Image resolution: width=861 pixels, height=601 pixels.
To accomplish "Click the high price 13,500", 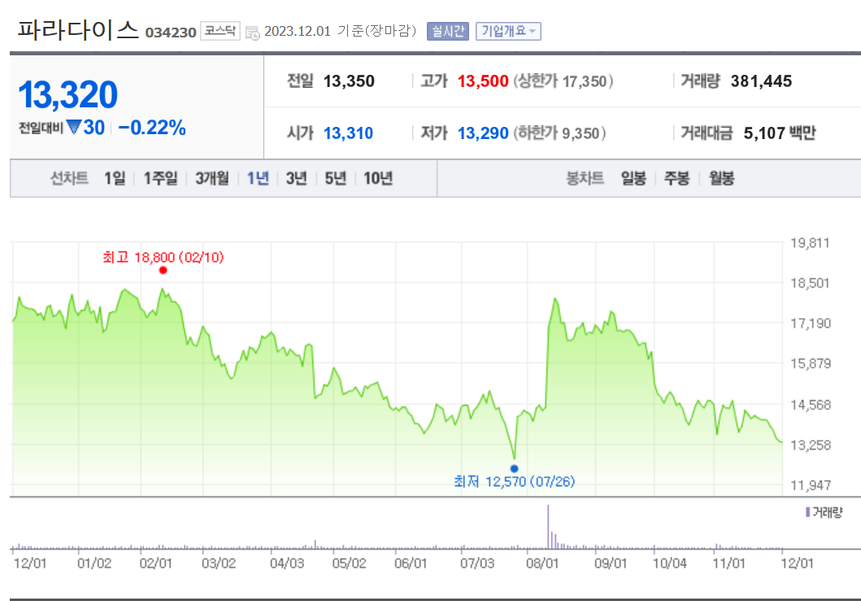I will 483,81.
